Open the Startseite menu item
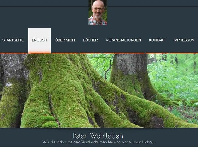Screen dimensions: 198x147 (x=13, y=40)
